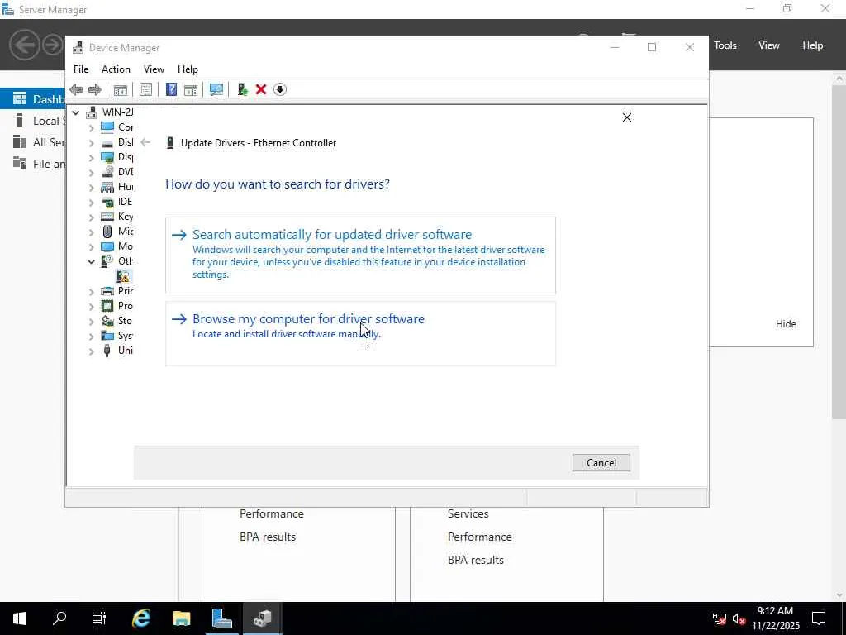Click the Task View taskbar icon
The height and width of the screenshot is (635, 846).
pos(99,618)
